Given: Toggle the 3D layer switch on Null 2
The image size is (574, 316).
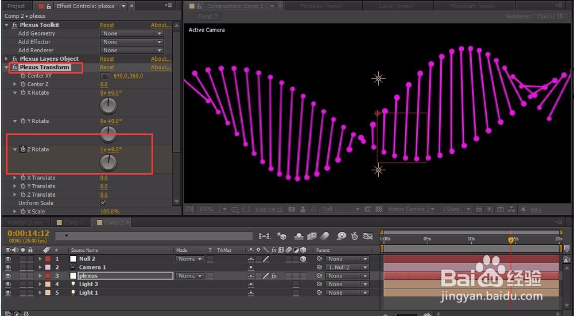Looking at the screenshot, I should (x=303, y=259).
